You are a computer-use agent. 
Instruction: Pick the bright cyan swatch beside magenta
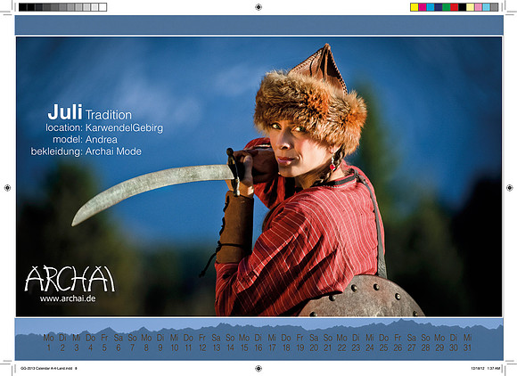click(x=431, y=7)
